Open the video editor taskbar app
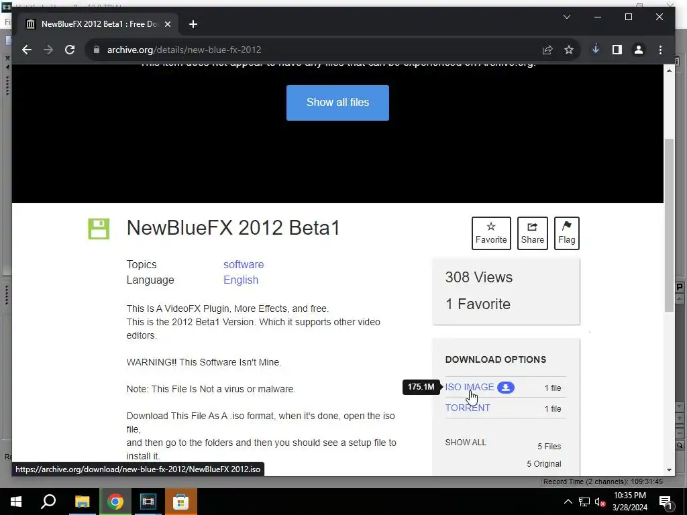The width and height of the screenshot is (687, 515). point(148,502)
